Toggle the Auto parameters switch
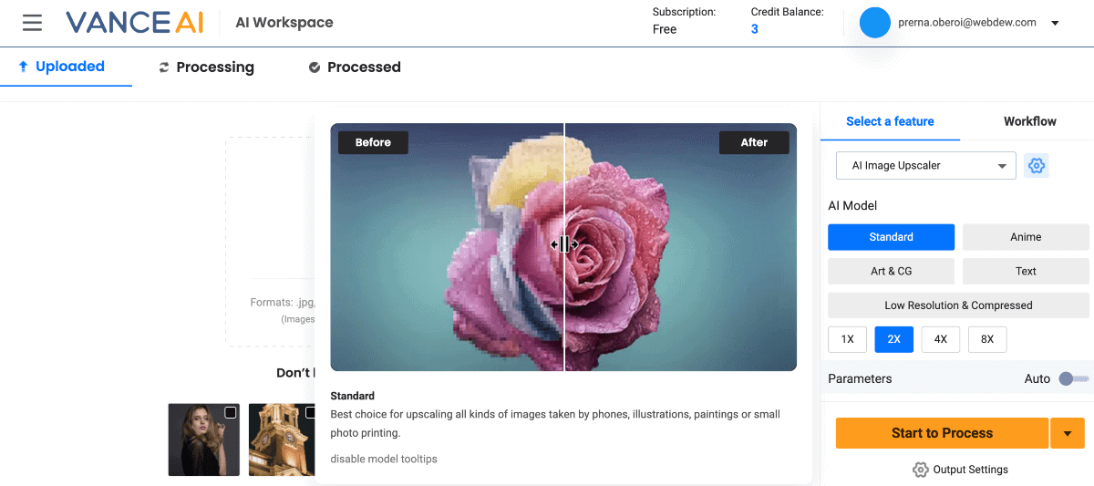 tap(1073, 378)
